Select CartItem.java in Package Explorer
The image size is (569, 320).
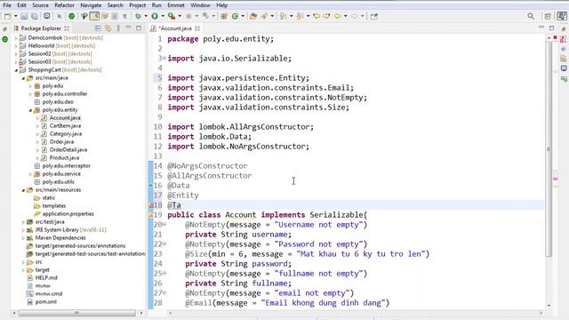(x=65, y=125)
